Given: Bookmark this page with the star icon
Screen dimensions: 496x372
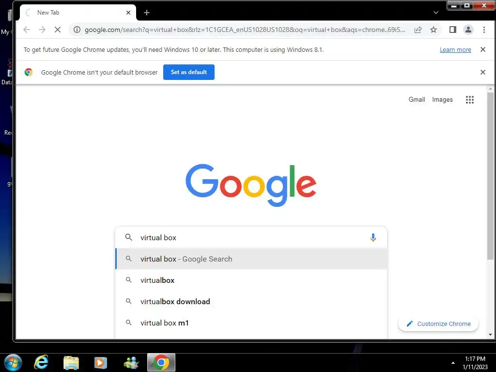Looking at the screenshot, I should (434, 30).
